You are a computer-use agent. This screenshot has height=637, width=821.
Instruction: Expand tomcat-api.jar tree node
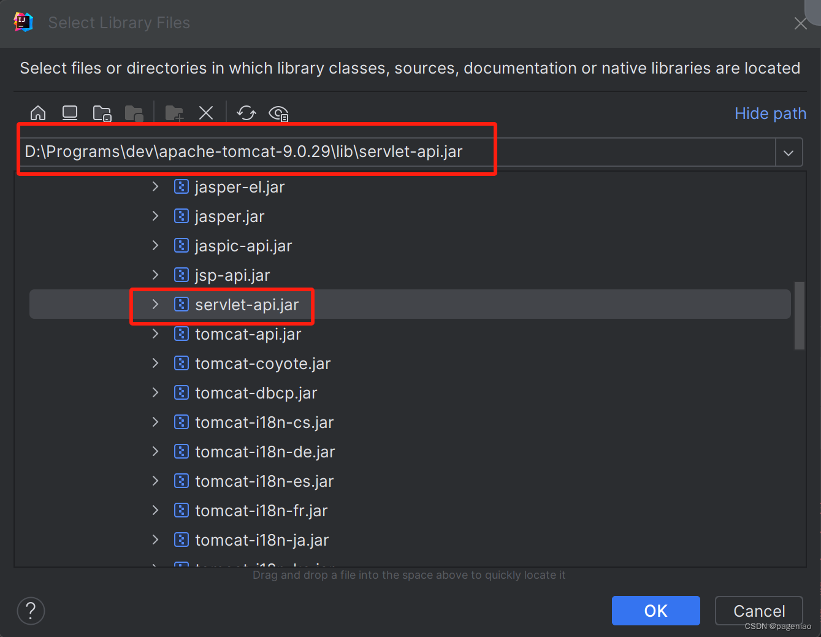[155, 334]
